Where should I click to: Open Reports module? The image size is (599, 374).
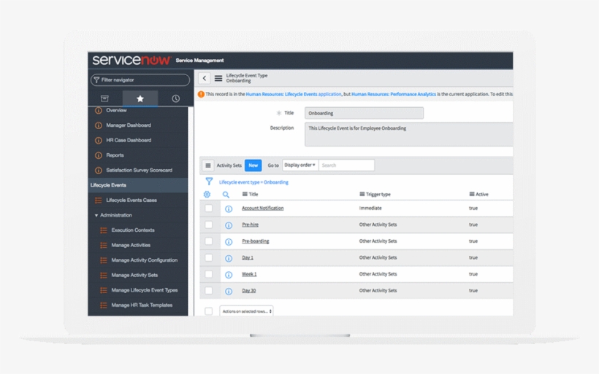(x=115, y=155)
